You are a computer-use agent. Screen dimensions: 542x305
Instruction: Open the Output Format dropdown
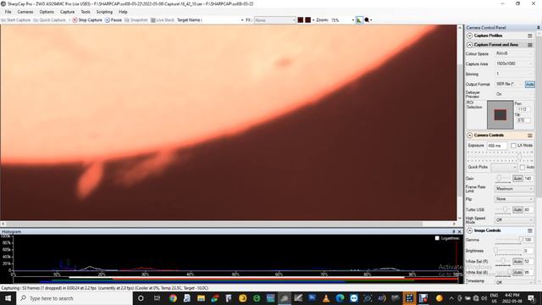point(509,84)
